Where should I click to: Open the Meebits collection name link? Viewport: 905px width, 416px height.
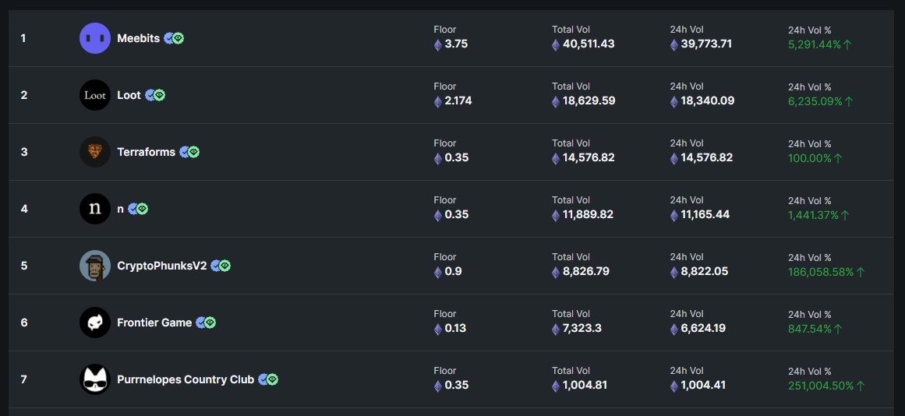pos(139,38)
